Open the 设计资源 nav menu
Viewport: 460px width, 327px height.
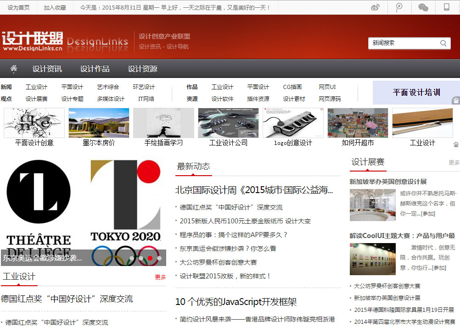143,69
